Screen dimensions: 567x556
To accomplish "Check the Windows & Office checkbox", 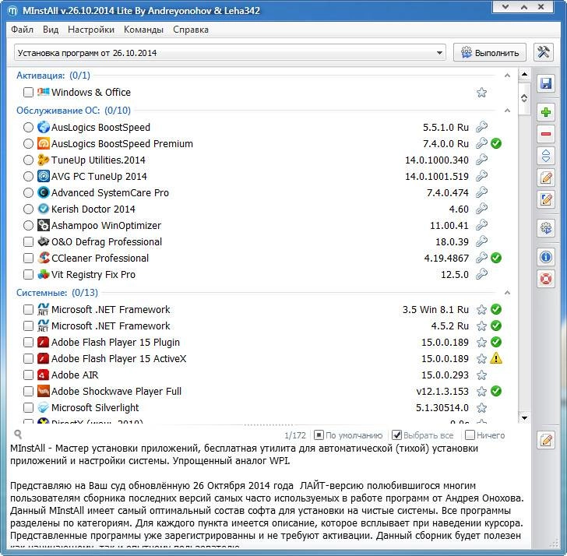I will pos(28,92).
